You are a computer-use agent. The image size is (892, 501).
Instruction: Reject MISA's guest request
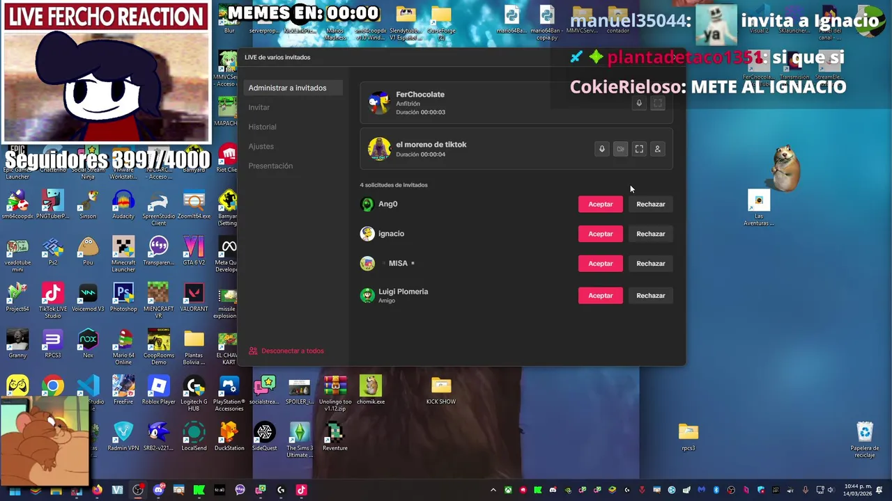[651, 264]
